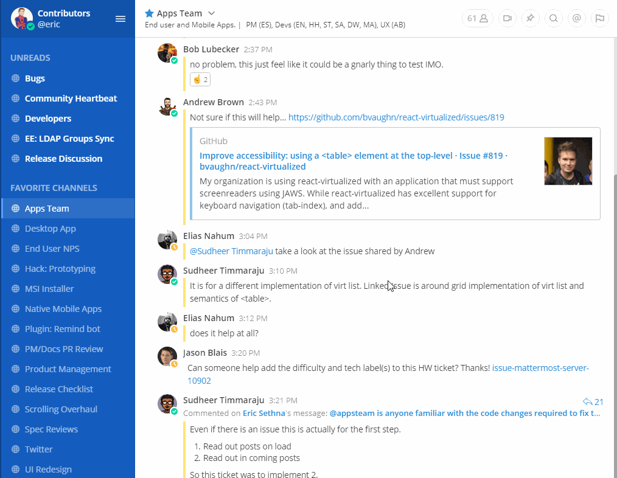Click Andrew Brown's avatar
617x478 pixels.
click(167, 106)
